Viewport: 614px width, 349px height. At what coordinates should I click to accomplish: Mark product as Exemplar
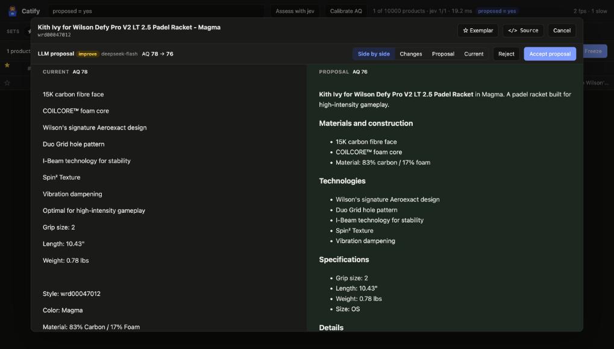point(478,31)
